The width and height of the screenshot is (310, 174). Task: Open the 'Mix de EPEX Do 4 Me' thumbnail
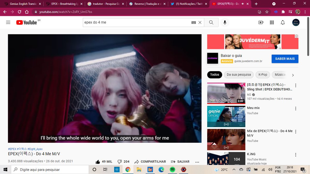(x=226, y=139)
